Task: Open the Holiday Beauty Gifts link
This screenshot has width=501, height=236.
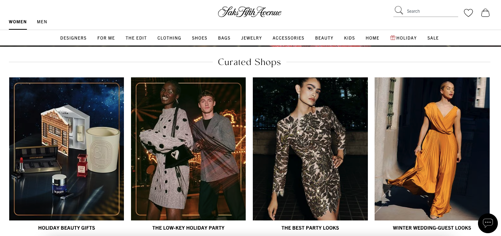Action: tap(67, 228)
